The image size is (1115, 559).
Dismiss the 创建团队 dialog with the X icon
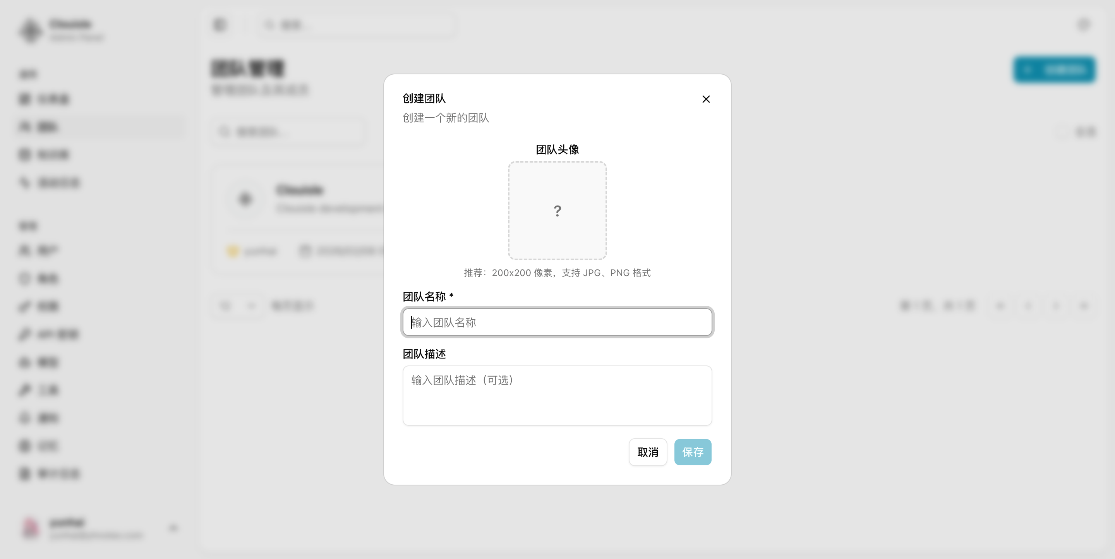coord(707,99)
